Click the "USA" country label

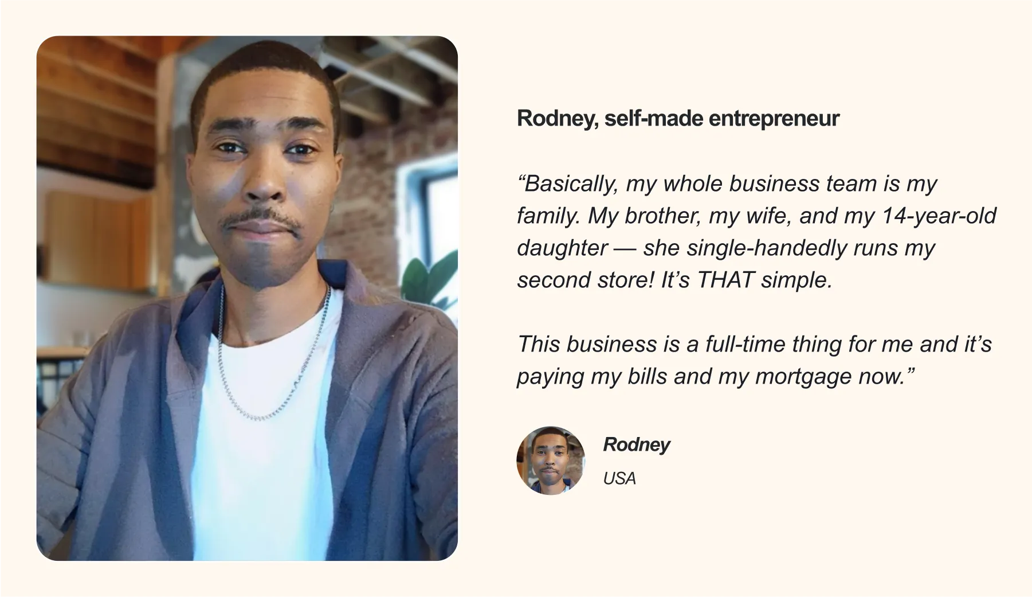tap(619, 478)
